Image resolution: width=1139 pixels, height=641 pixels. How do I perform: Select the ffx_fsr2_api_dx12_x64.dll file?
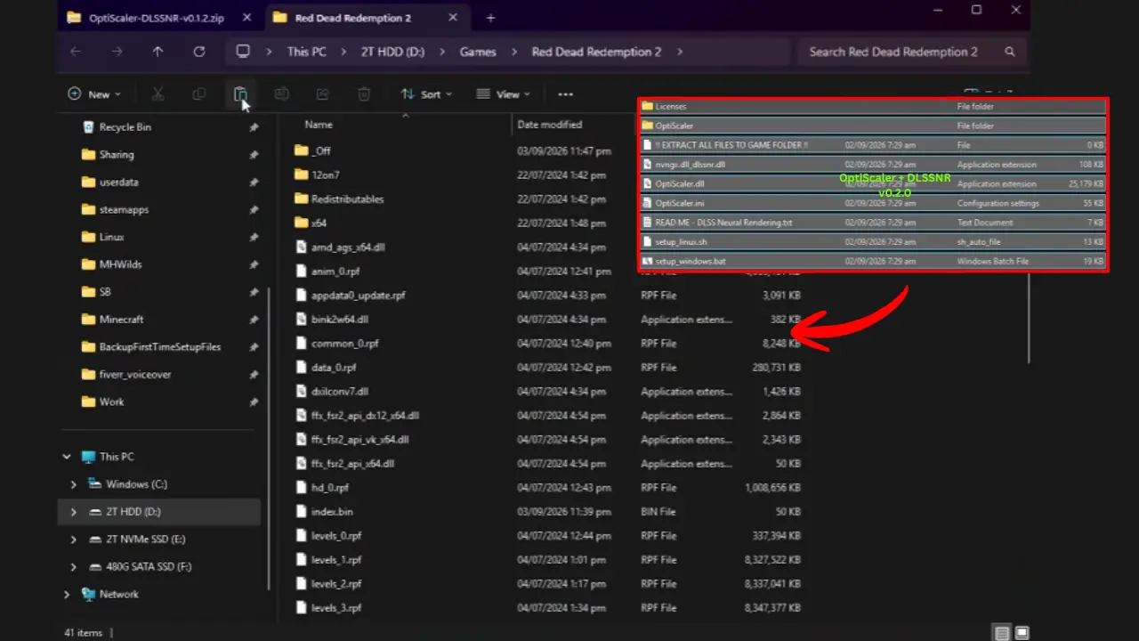[365, 416]
